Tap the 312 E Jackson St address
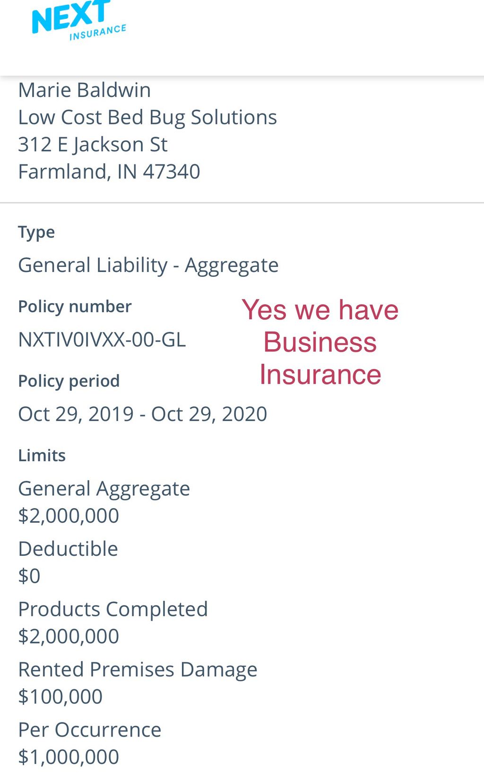This screenshot has height=773, width=484. 93,144
